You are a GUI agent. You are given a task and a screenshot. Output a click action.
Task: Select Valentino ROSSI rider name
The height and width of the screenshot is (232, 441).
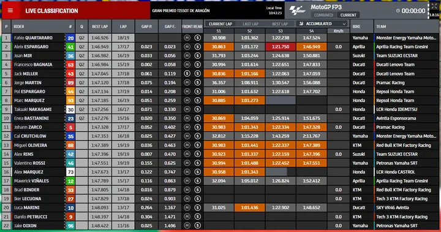coord(29,163)
